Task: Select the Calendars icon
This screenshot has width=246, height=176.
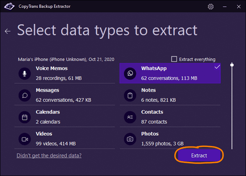Action: pyautogui.click(x=25, y=117)
